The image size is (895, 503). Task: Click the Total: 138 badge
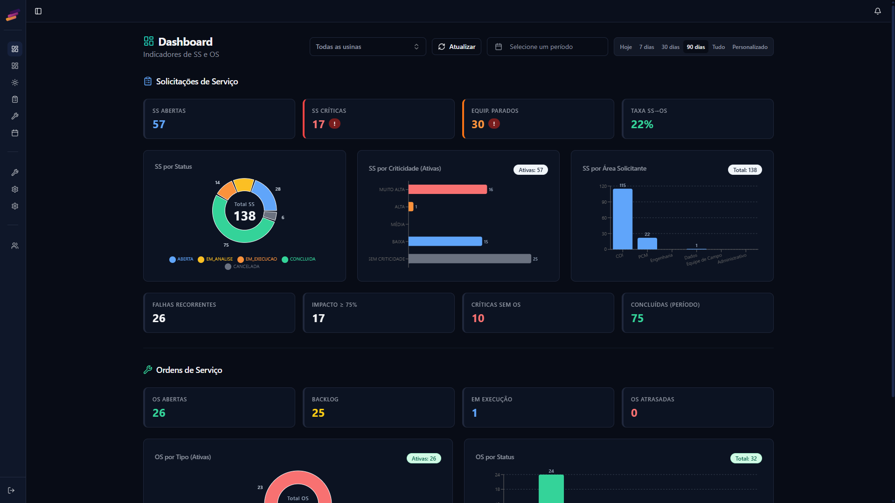(745, 170)
